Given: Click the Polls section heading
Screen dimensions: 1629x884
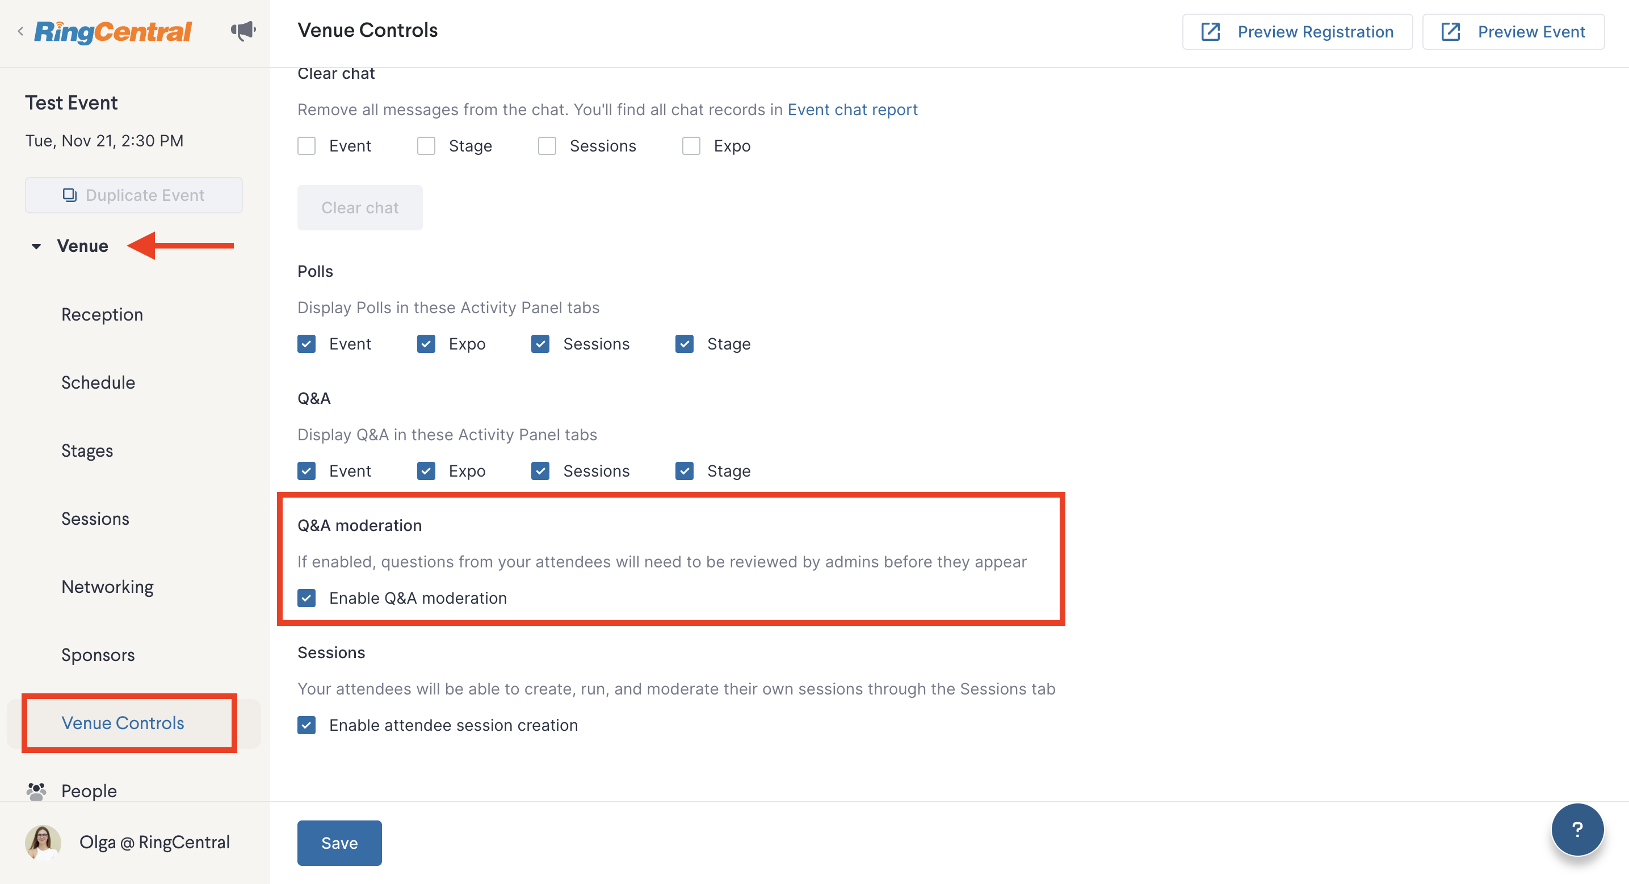Looking at the screenshot, I should click(315, 271).
